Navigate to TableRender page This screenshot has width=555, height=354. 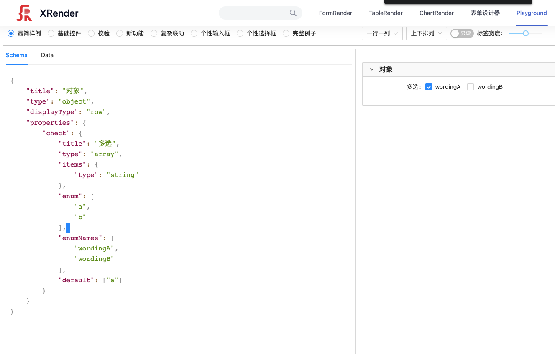coord(386,13)
